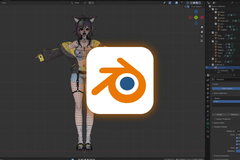Switch to material preview shading

pyautogui.click(x=197, y=3)
